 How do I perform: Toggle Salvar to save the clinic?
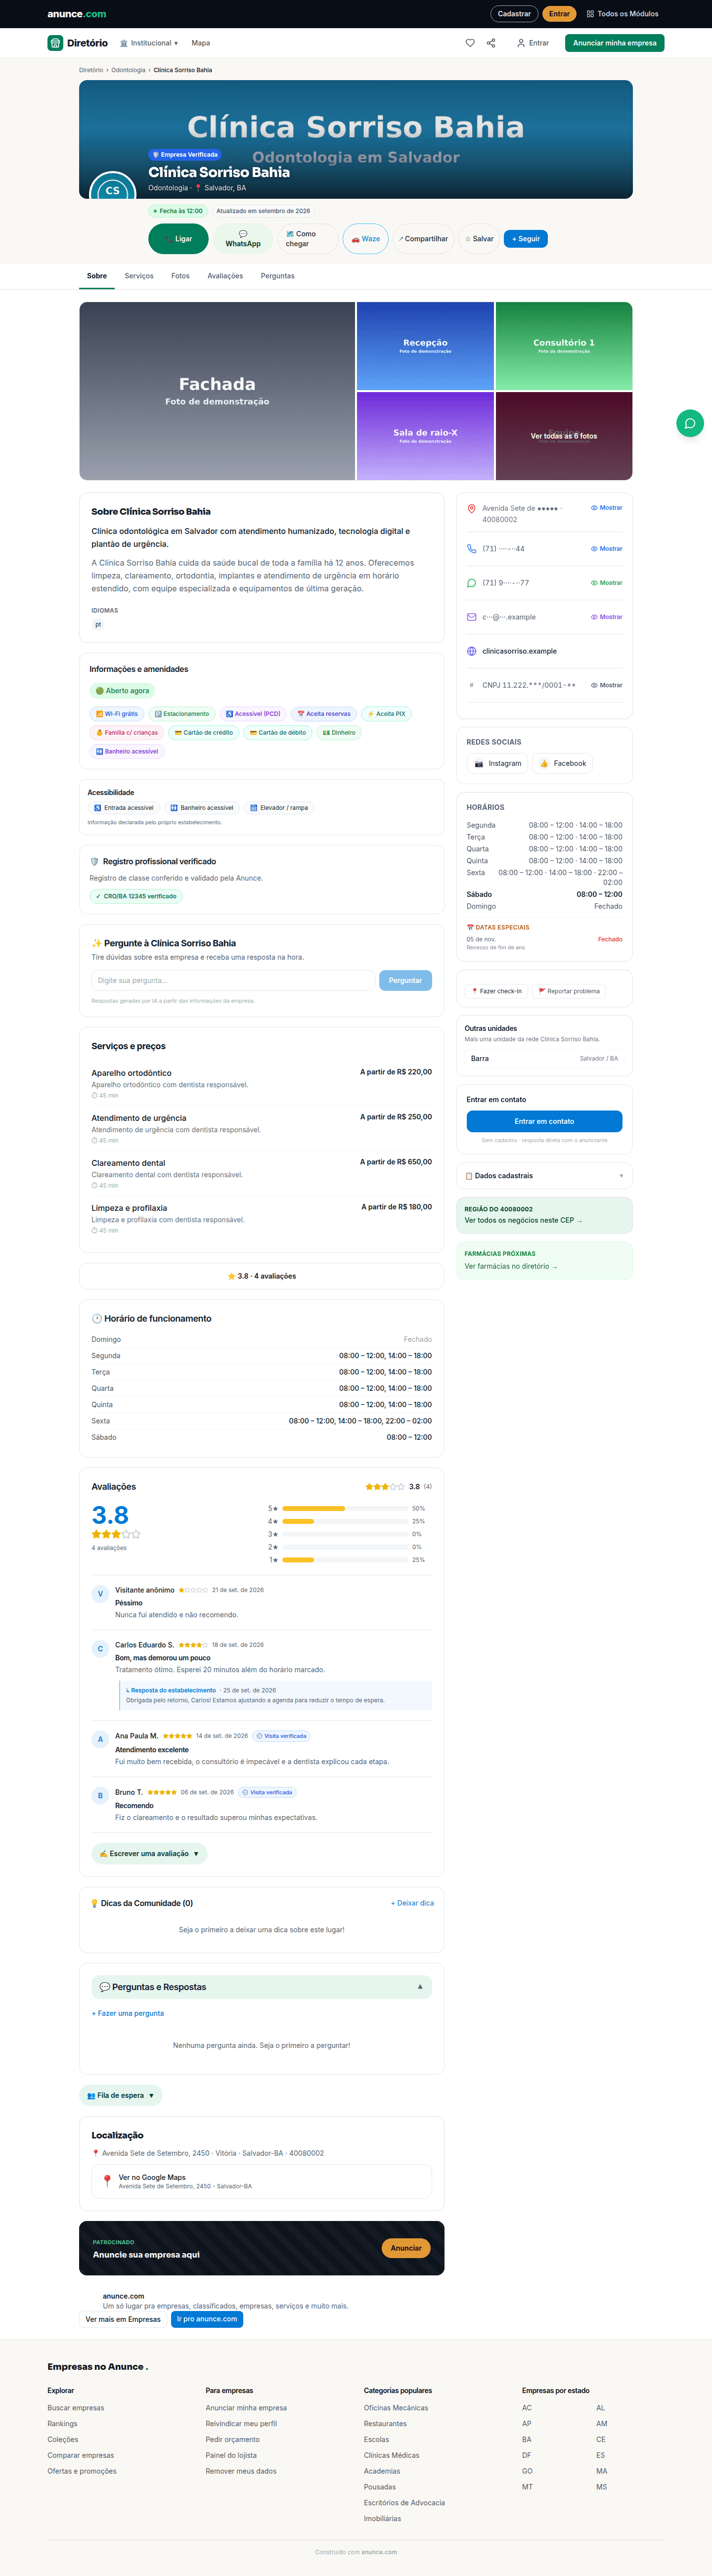click(x=479, y=239)
